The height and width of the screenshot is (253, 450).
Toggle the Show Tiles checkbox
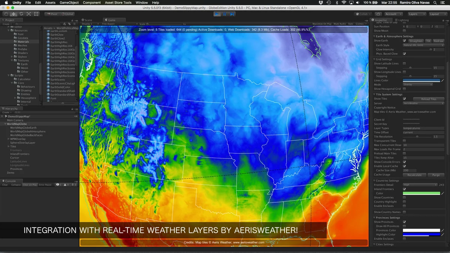tap(404, 99)
